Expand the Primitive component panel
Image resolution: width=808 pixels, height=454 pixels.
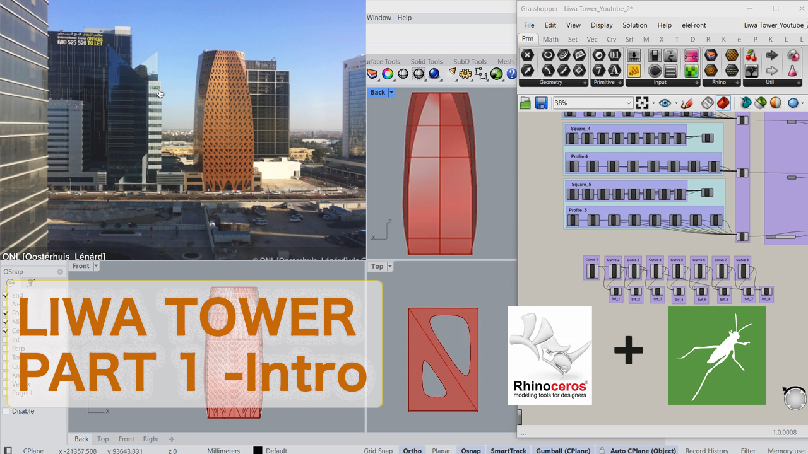[619, 83]
